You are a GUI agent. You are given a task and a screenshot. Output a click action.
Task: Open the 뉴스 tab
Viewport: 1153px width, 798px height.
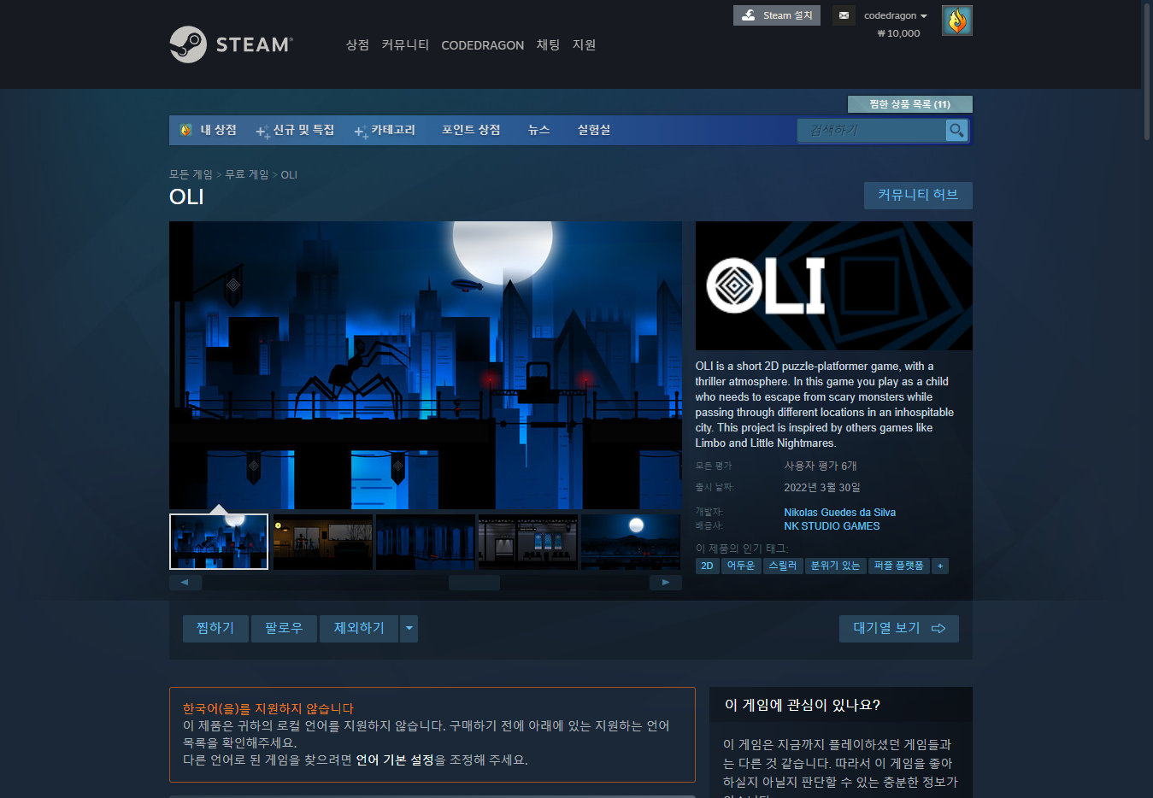[538, 130]
